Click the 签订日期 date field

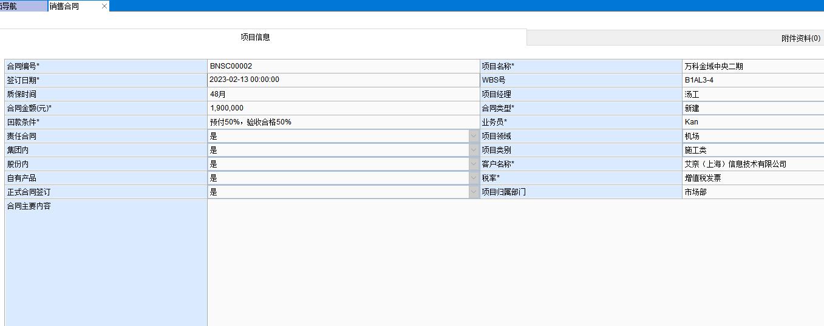pos(343,80)
